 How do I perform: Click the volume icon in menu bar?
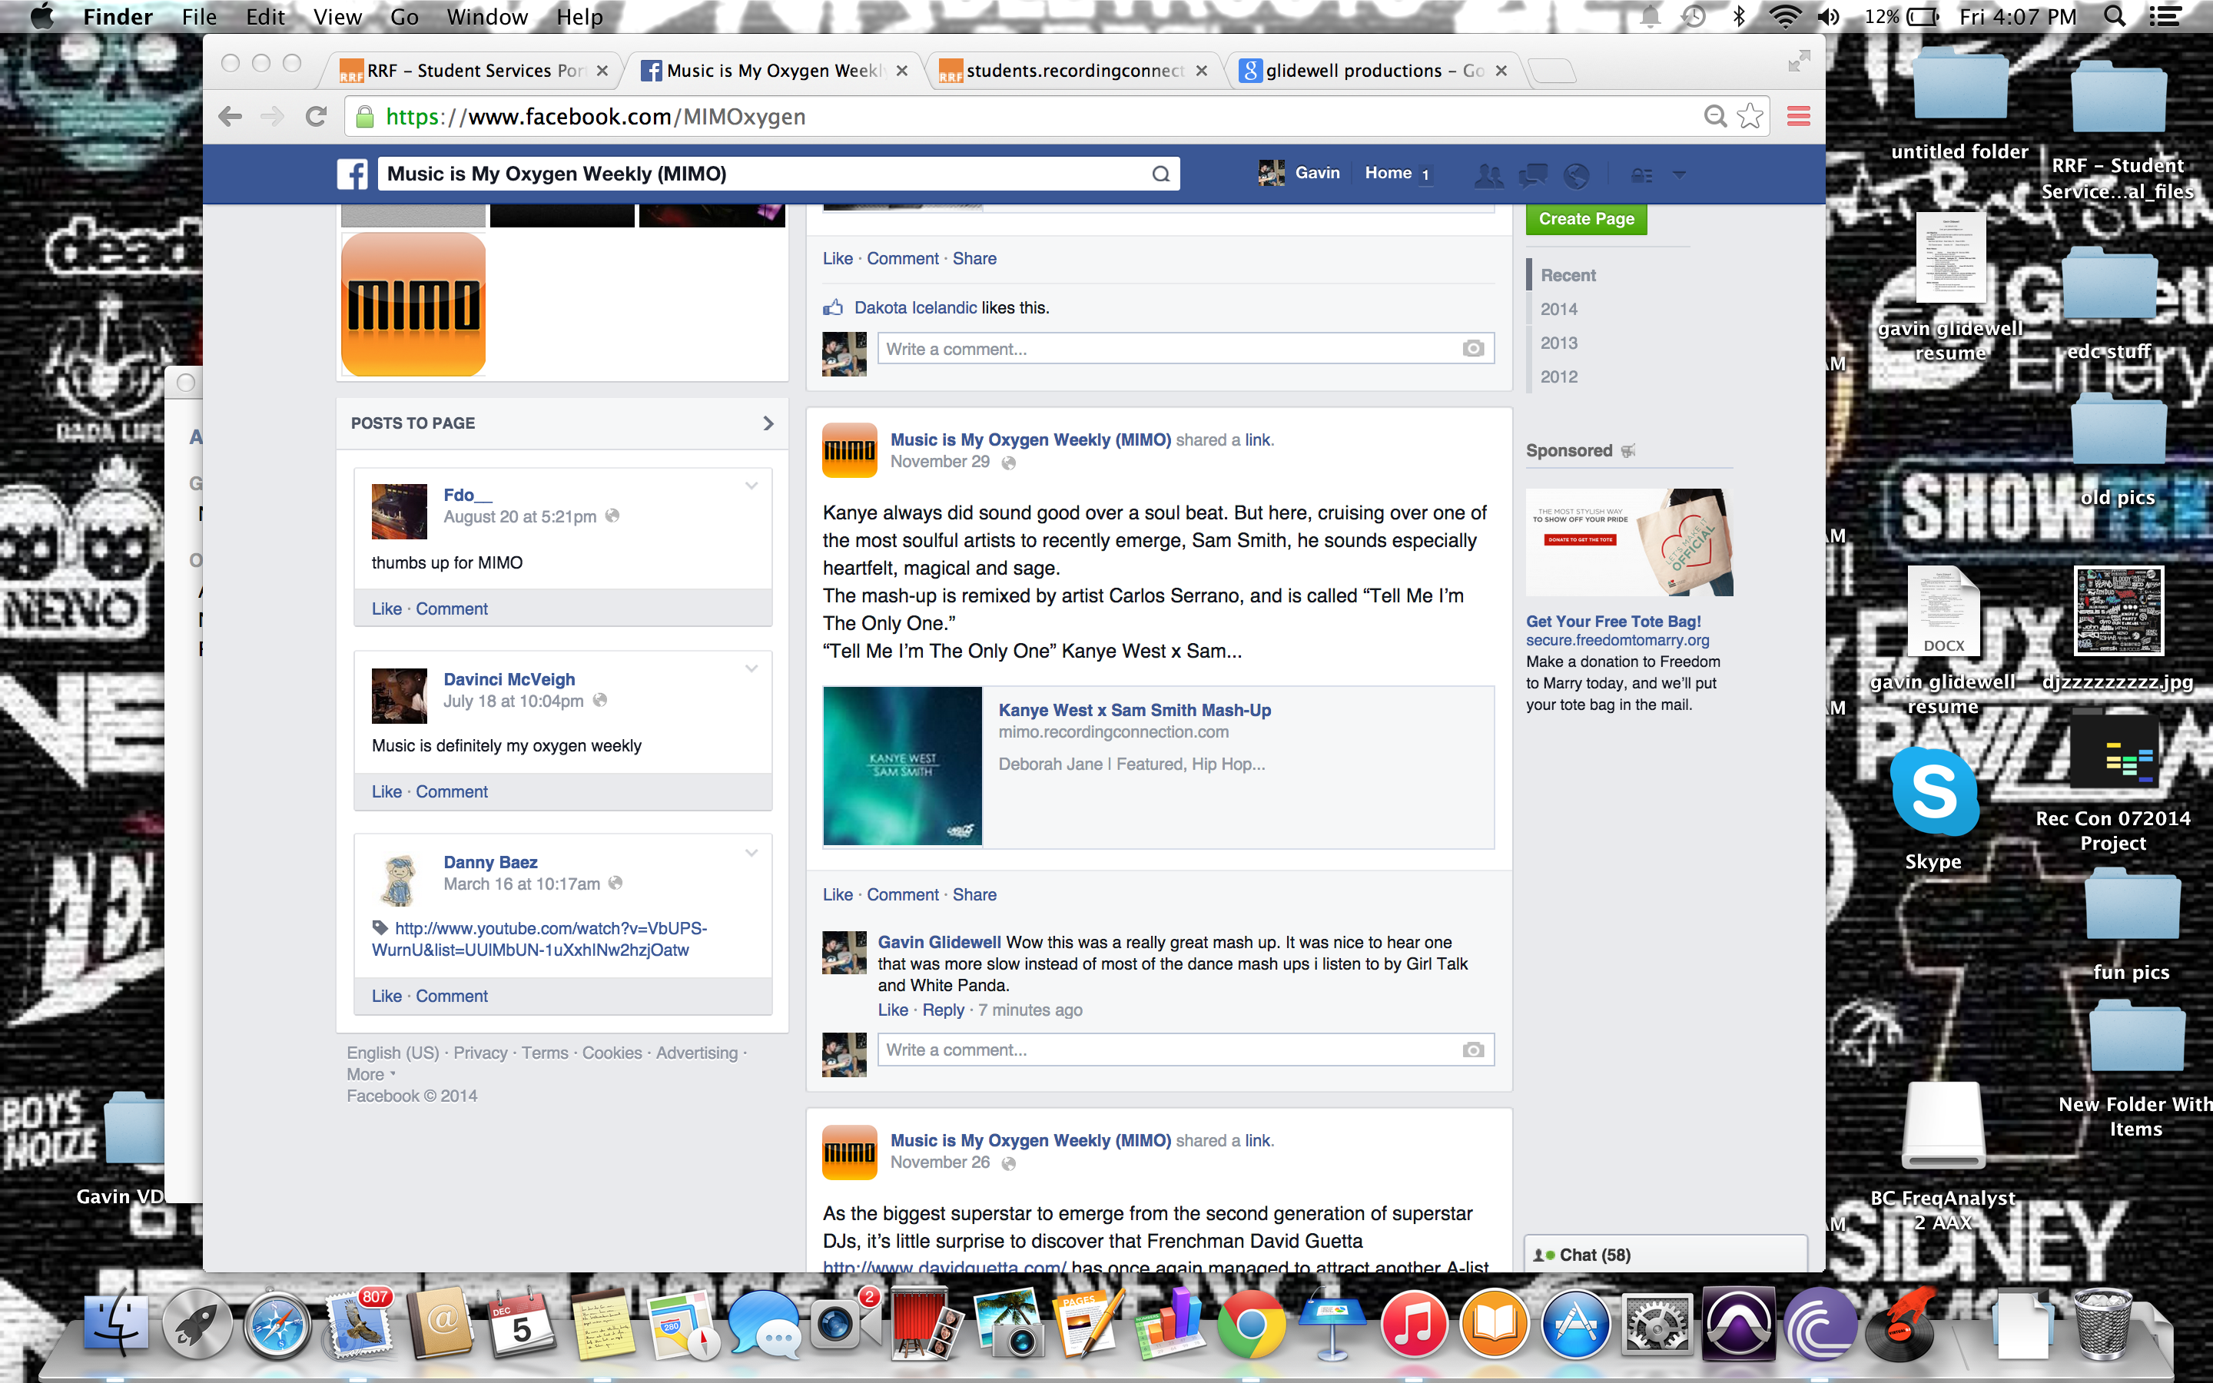click(1830, 16)
